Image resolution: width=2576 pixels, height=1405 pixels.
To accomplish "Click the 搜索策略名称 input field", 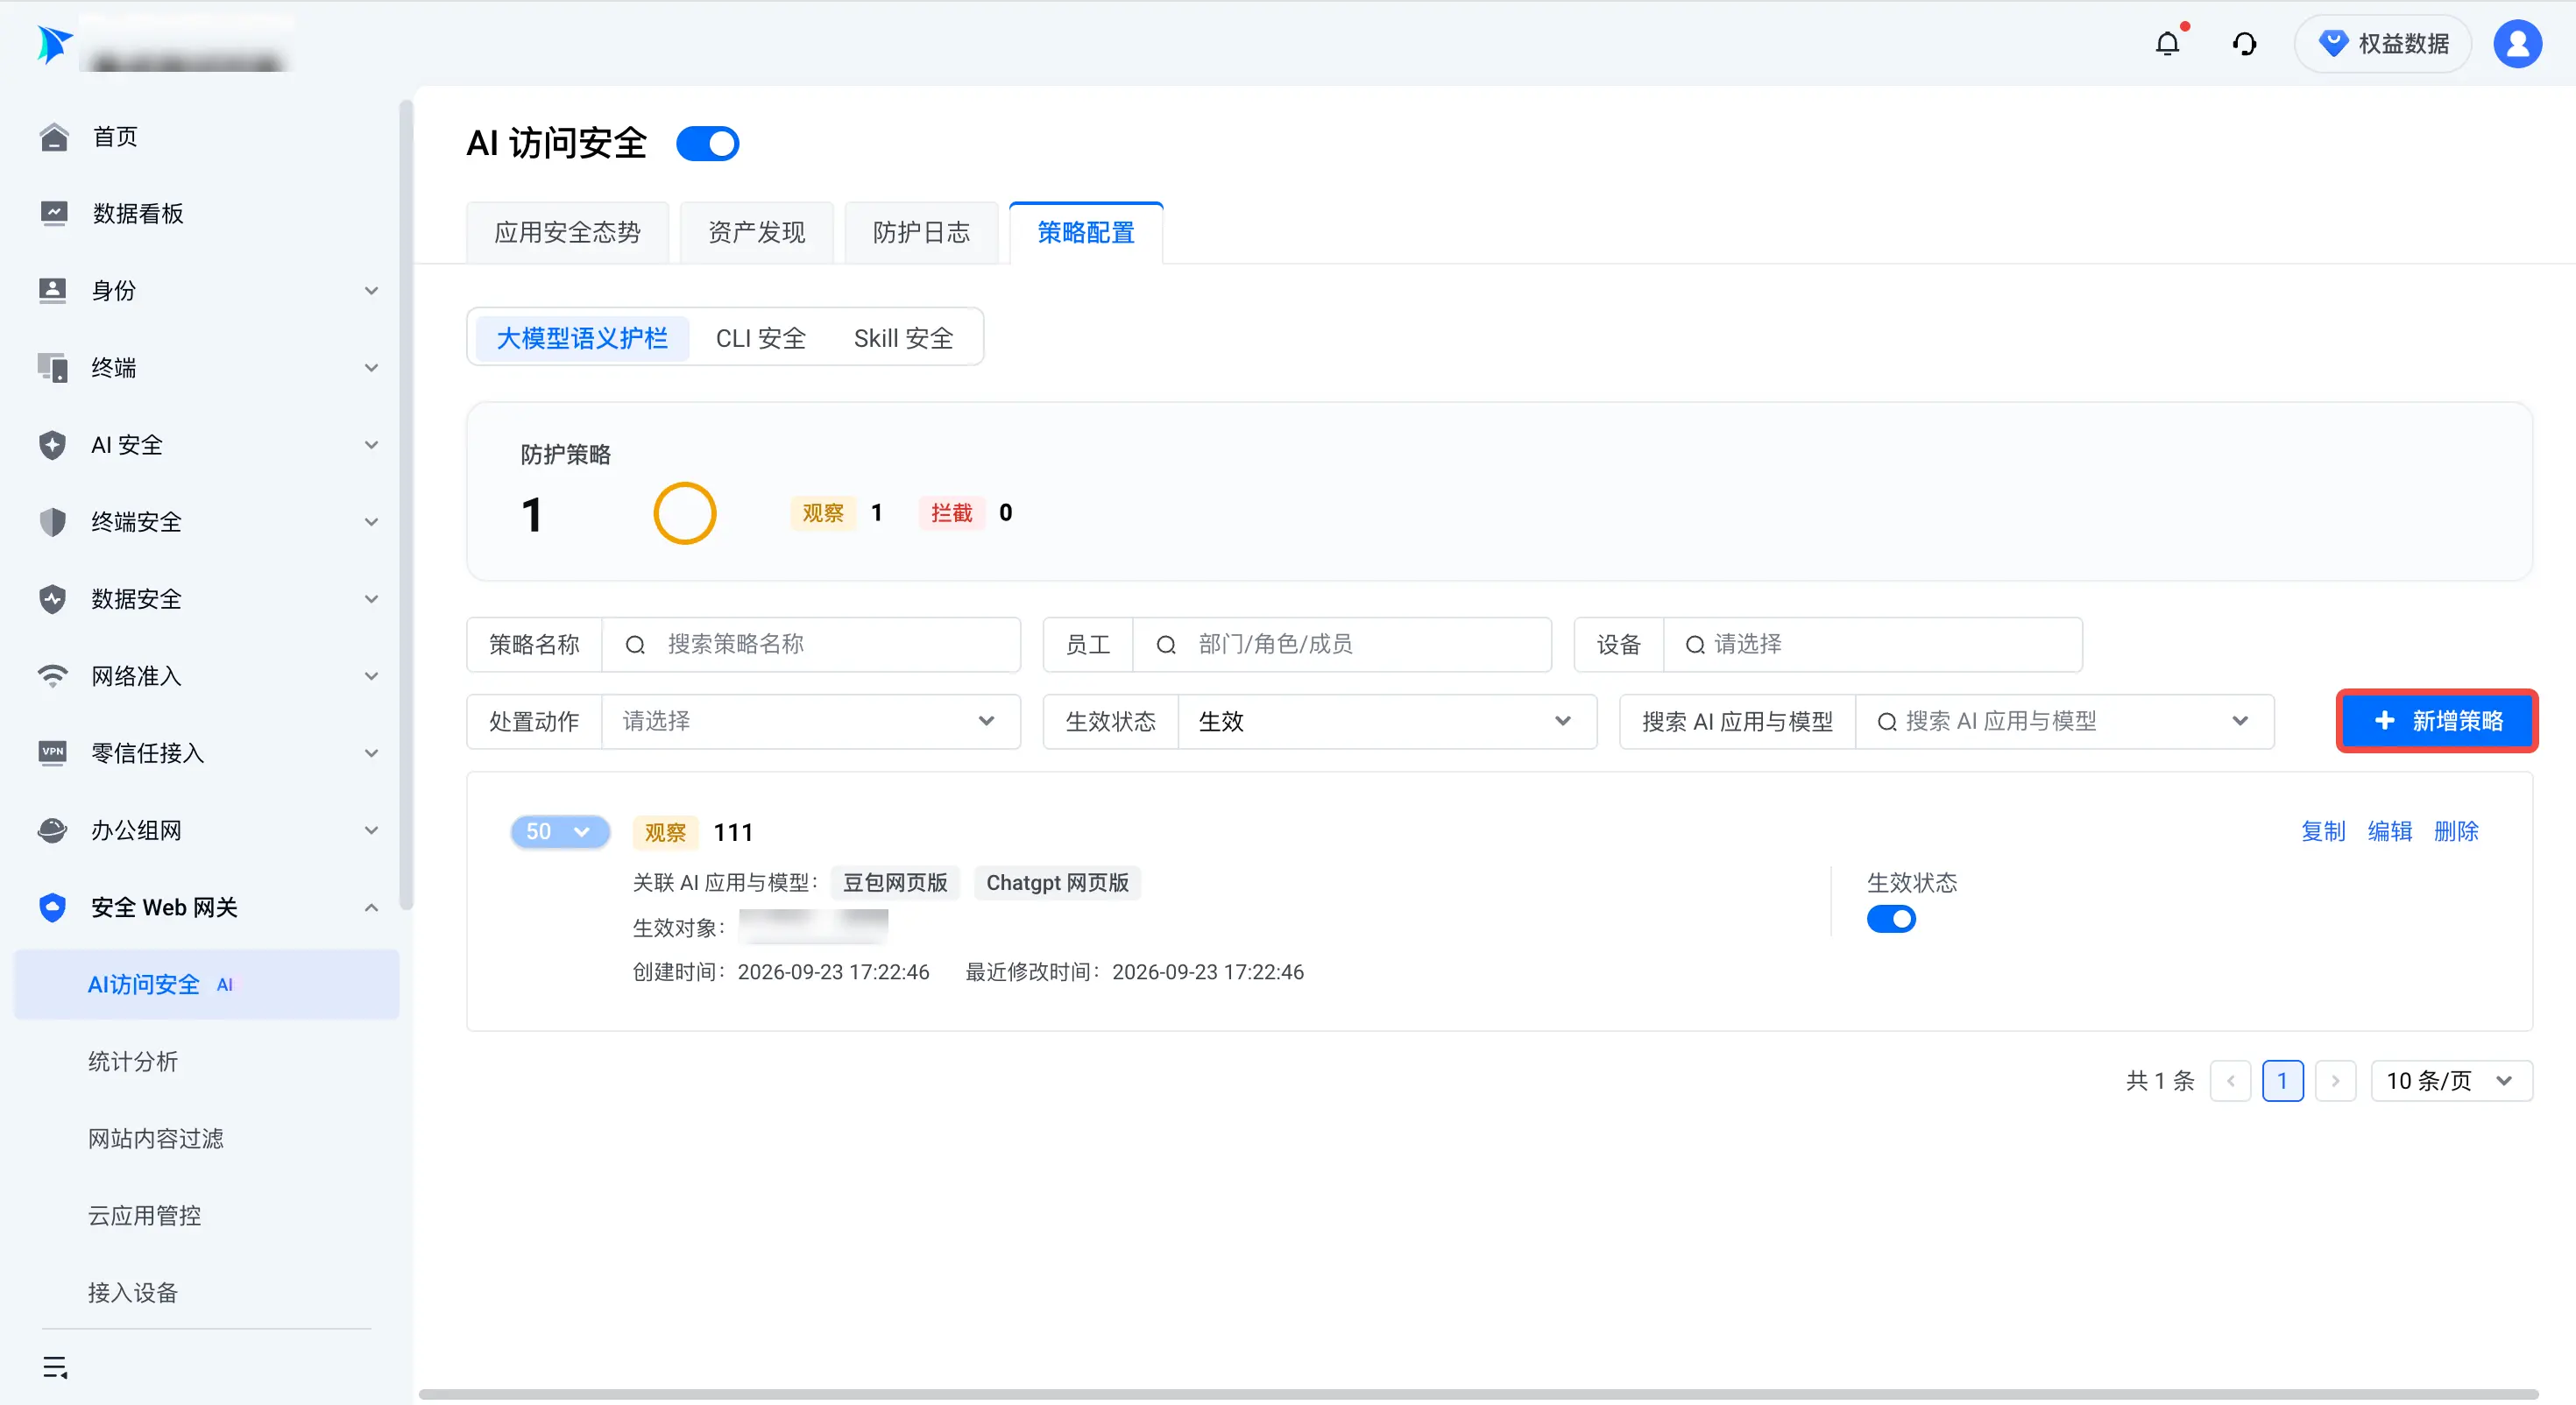I will coord(811,644).
